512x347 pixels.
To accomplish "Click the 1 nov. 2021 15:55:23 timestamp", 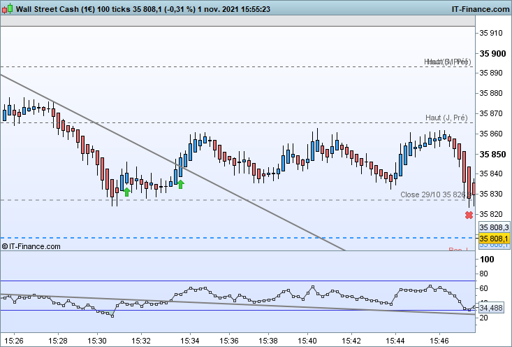I will coord(234,9).
